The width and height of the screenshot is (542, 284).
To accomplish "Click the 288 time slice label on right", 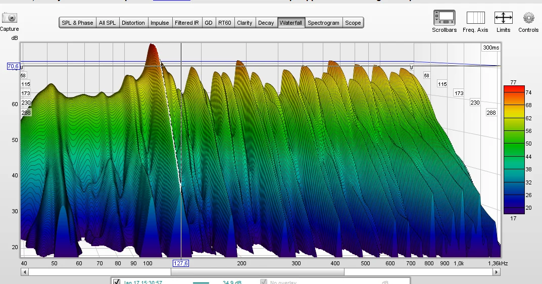I will (491, 113).
